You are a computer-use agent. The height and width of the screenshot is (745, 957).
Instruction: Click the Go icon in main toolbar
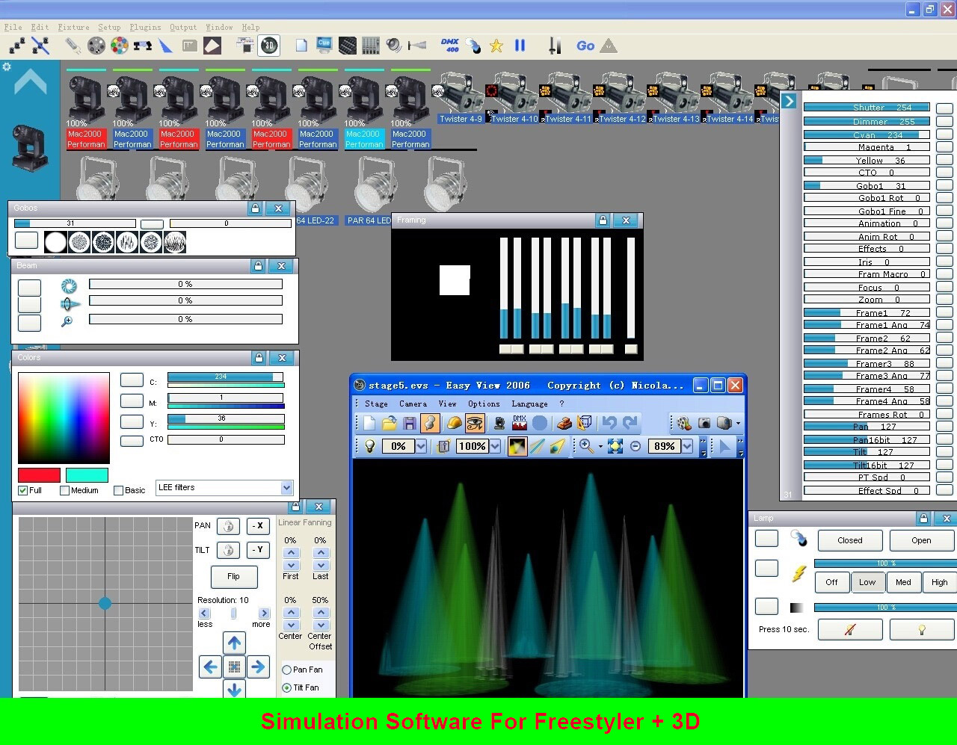click(585, 46)
